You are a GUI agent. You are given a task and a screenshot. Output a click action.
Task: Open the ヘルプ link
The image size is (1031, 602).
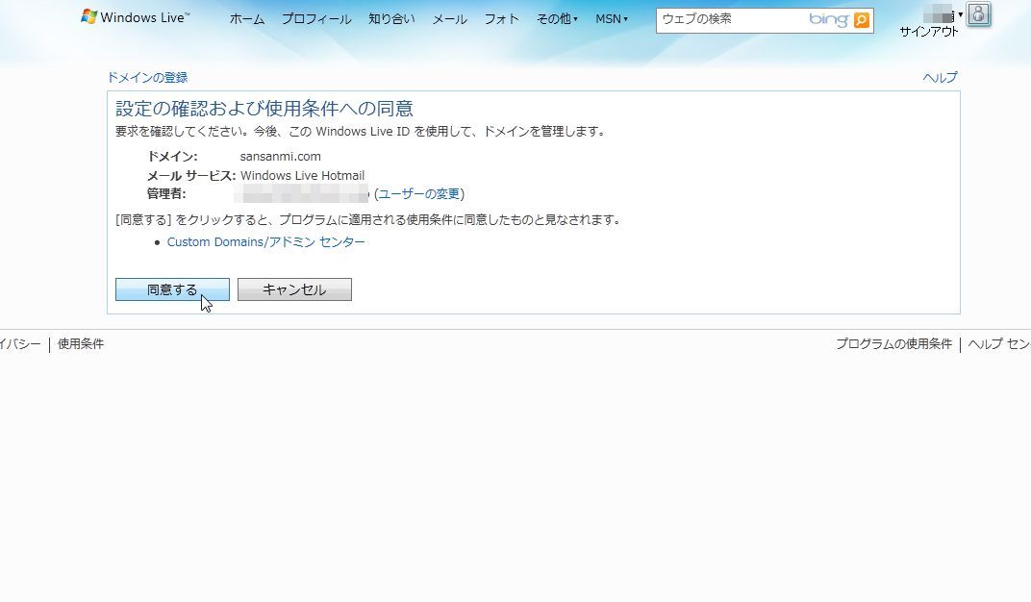941,78
